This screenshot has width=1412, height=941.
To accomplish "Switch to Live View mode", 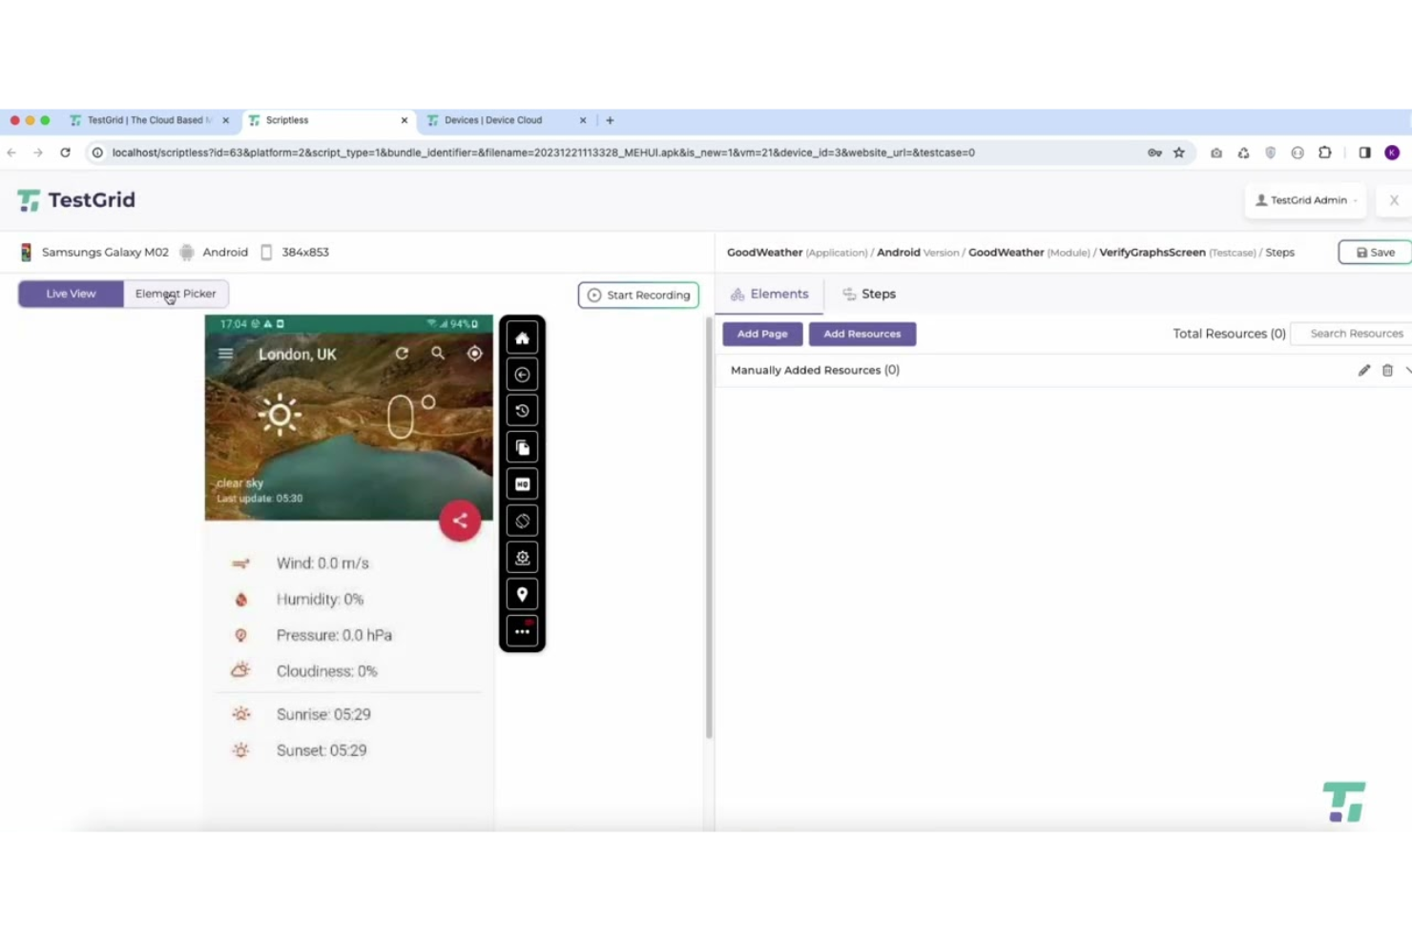I will pyautogui.click(x=70, y=294).
